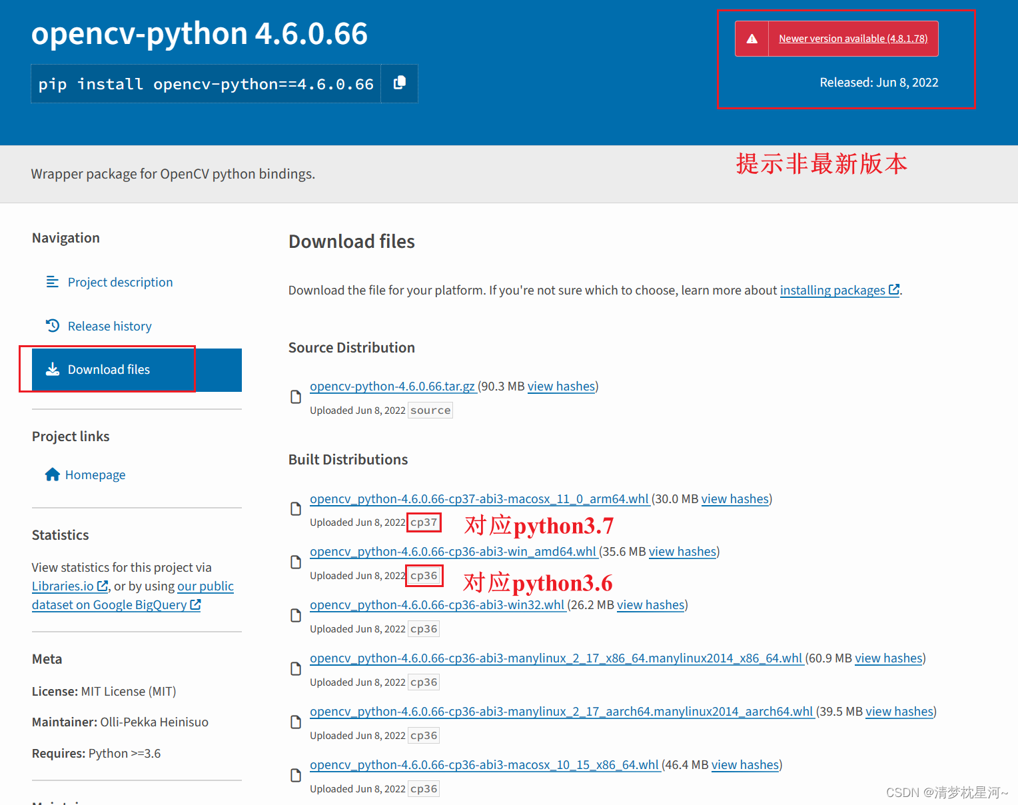This screenshot has width=1018, height=805.
Task: Click file icon beside macosx_11_0_arm64 wheel
Action: [x=296, y=509]
